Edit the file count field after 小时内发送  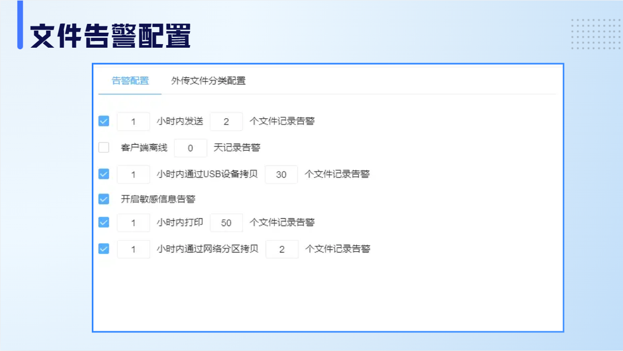point(226,122)
